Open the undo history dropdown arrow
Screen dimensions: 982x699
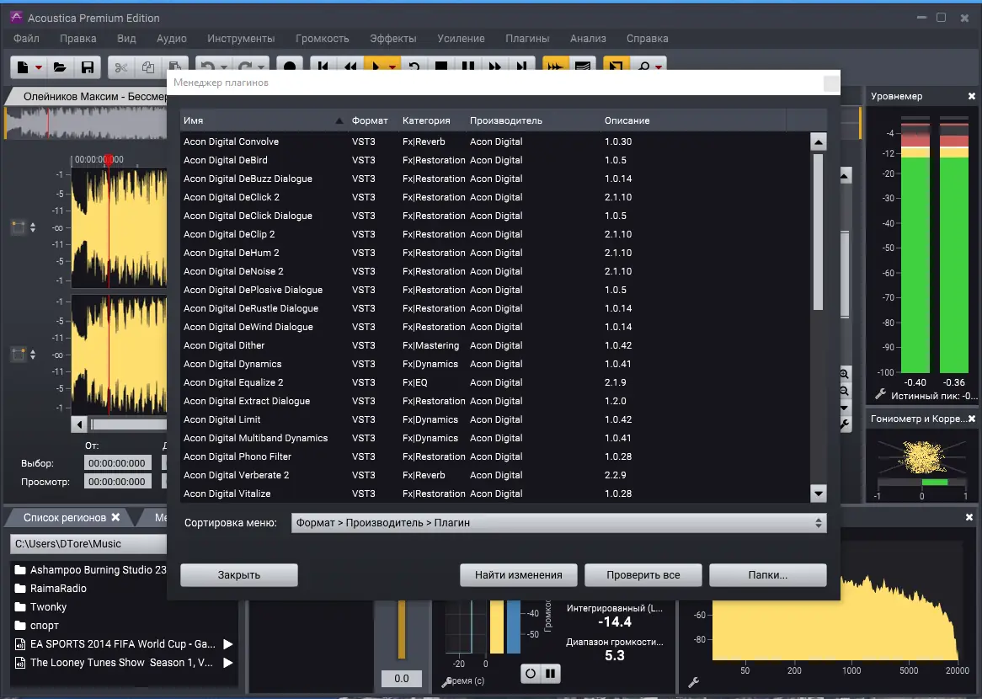pyautogui.click(x=223, y=67)
